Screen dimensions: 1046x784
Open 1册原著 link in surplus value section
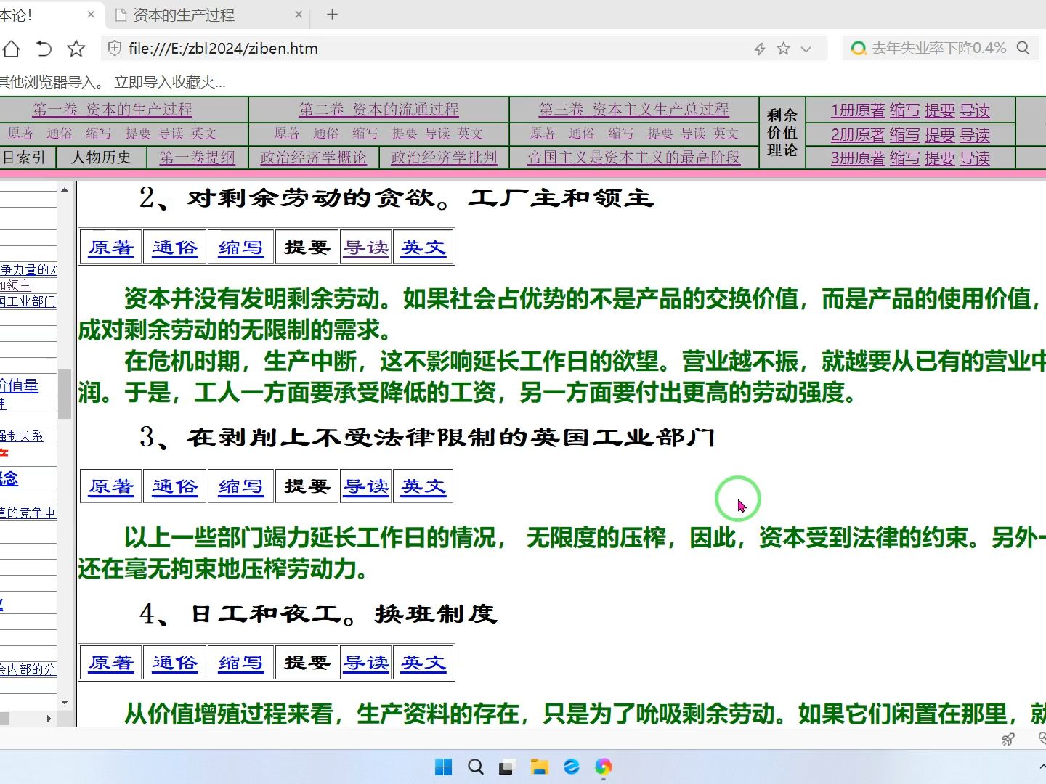pos(858,110)
